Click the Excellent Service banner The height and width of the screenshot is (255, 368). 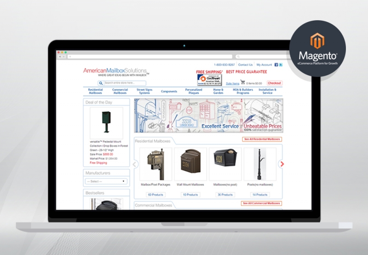point(208,116)
